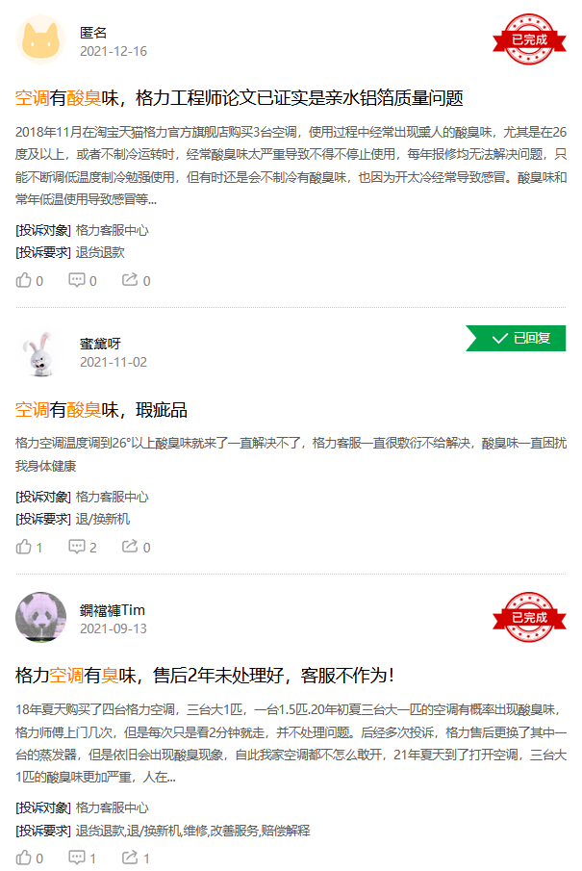Click the green 已回复 status badge
The image size is (582, 871).
tap(516, 338)
